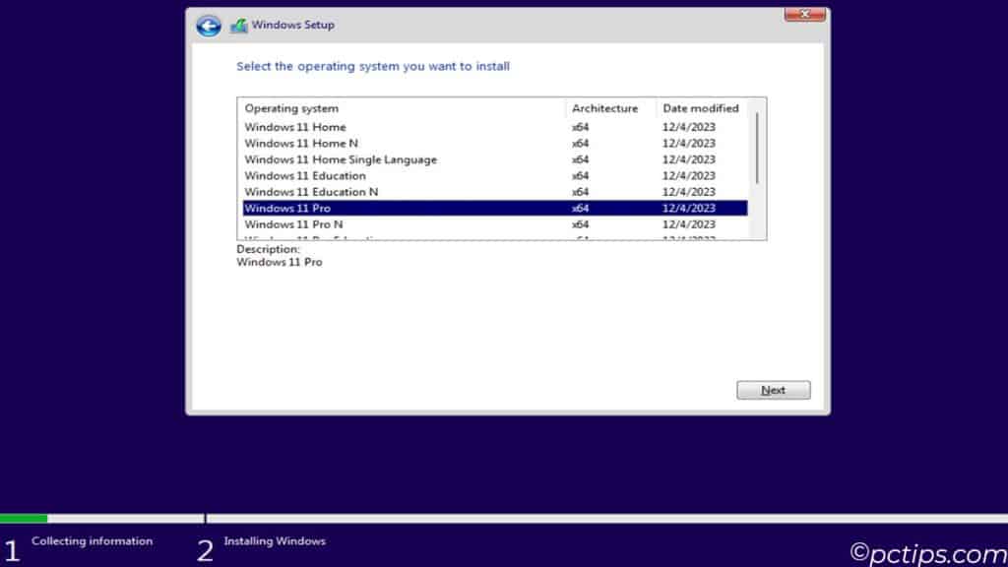1008x567 pixels.
Task: Sort list by Date modified column
Action: point(700,108)
